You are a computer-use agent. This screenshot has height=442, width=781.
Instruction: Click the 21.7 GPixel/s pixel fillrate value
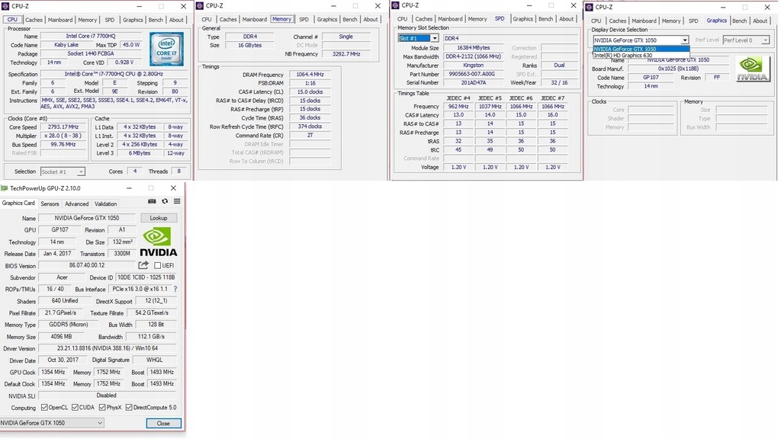(61, 312)
